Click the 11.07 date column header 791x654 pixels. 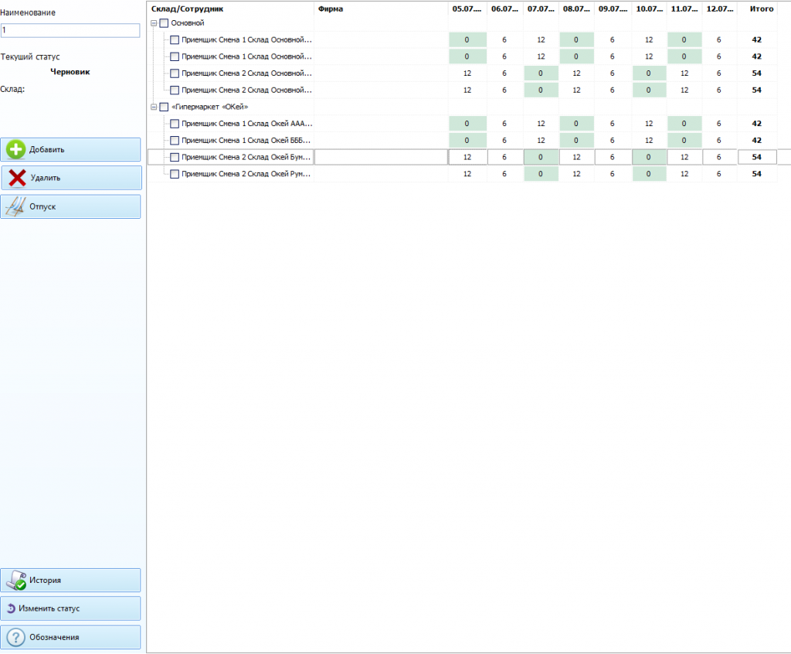click(684, 9)
